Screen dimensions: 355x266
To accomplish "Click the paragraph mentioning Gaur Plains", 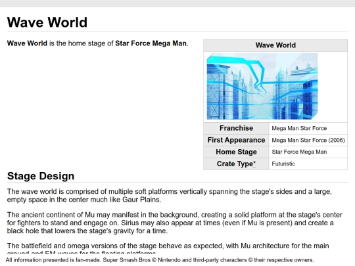I will point(170,196).
